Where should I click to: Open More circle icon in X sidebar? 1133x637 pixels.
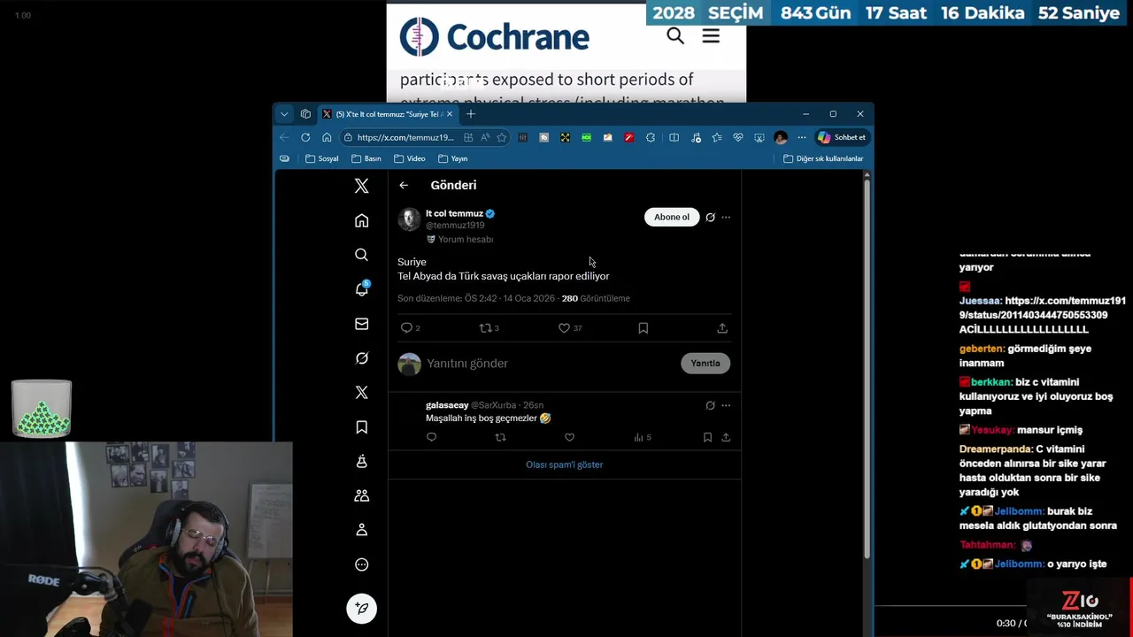coord(361,564)
